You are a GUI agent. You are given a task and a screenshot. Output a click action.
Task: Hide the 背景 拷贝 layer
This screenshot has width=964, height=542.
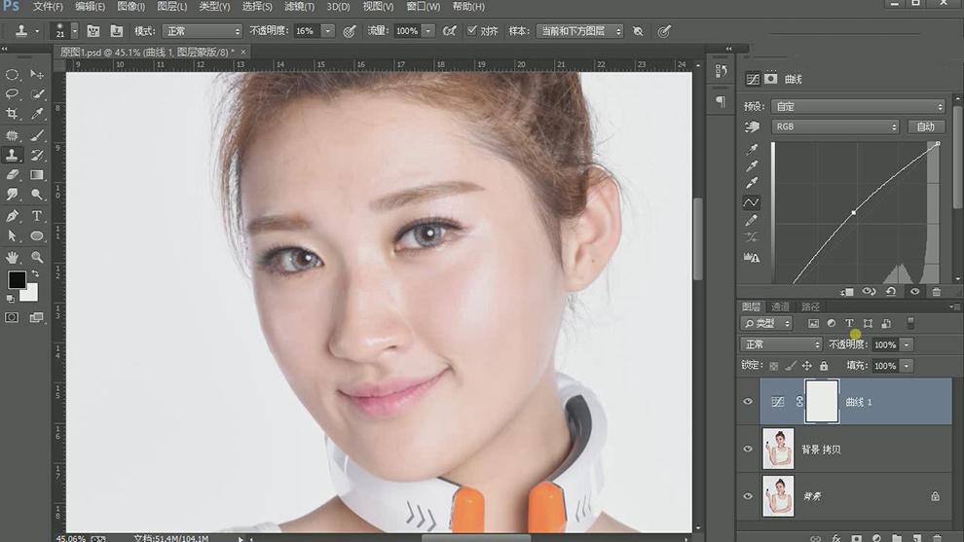point(748,450)
